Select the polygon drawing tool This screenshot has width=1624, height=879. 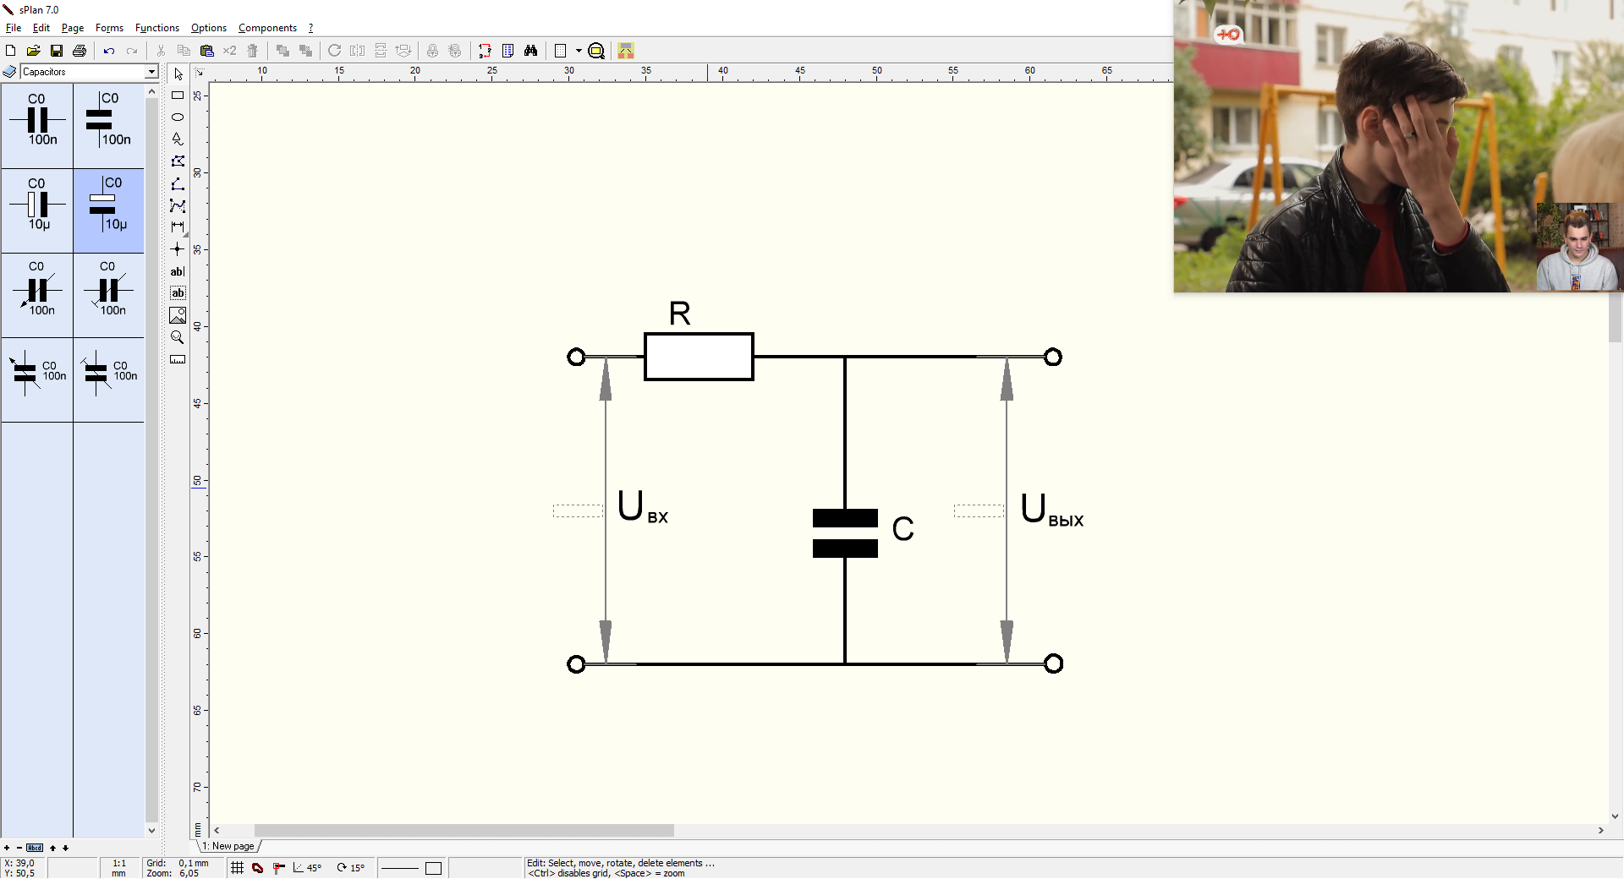178,161
